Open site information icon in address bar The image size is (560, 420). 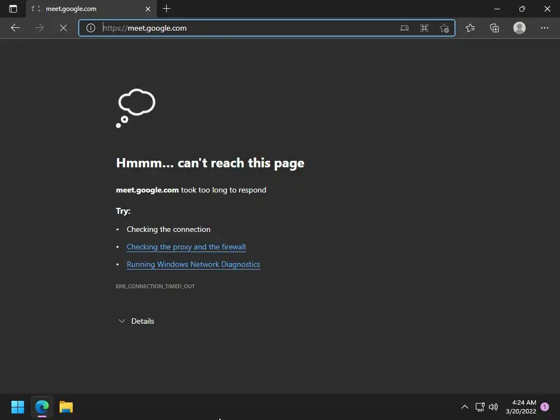point(91,28)
